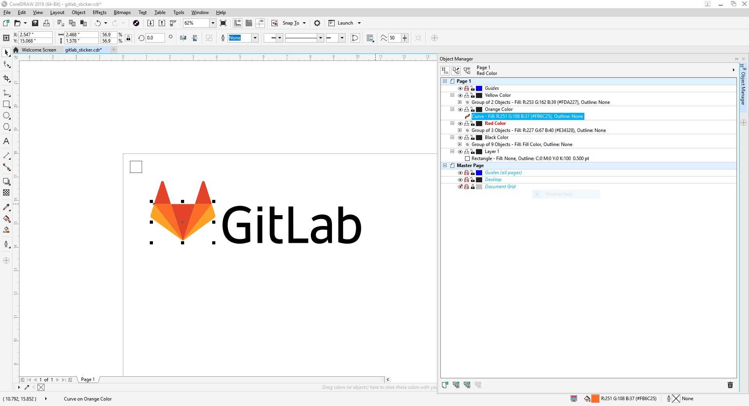Select the Transparency tool
Viewport: 749px width, 406px height.
tap(6, 192)
